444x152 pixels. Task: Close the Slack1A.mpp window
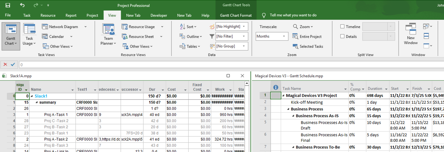(x=242, y=76)
